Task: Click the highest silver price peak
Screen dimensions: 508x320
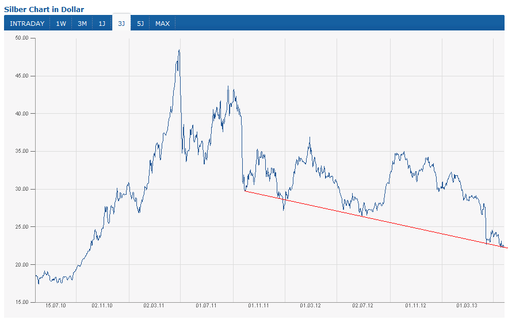Action: [x=179, y=51]
